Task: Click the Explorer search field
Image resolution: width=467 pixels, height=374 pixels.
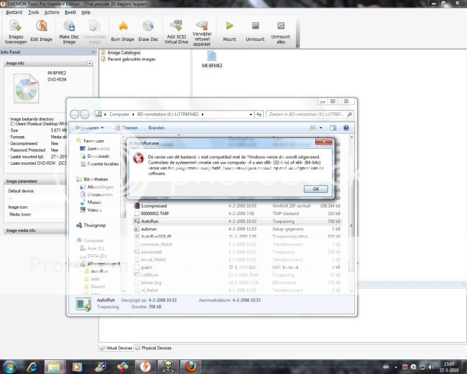Action: [x=309, y=114]
